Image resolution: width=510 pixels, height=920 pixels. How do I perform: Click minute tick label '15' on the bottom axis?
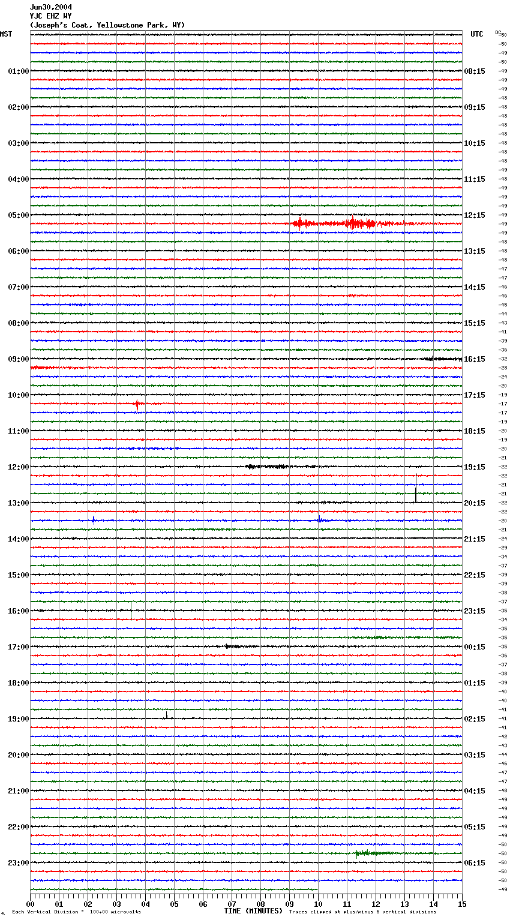click(x=462, y=904)
